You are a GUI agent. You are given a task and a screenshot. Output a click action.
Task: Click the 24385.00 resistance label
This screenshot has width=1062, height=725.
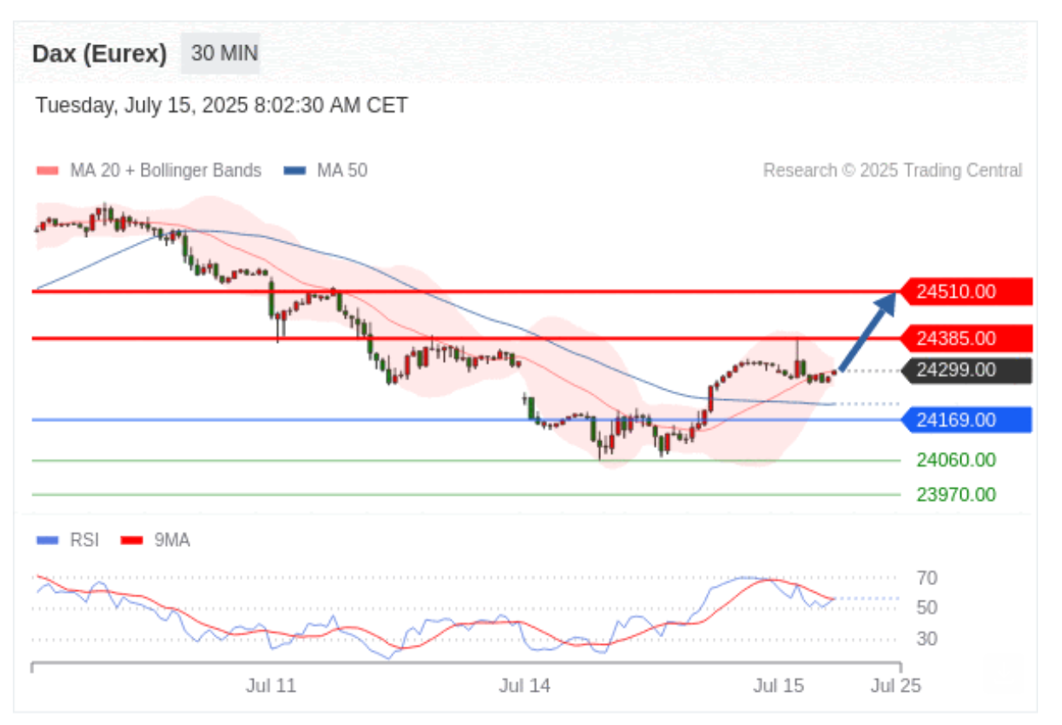[x=966, y=339]
